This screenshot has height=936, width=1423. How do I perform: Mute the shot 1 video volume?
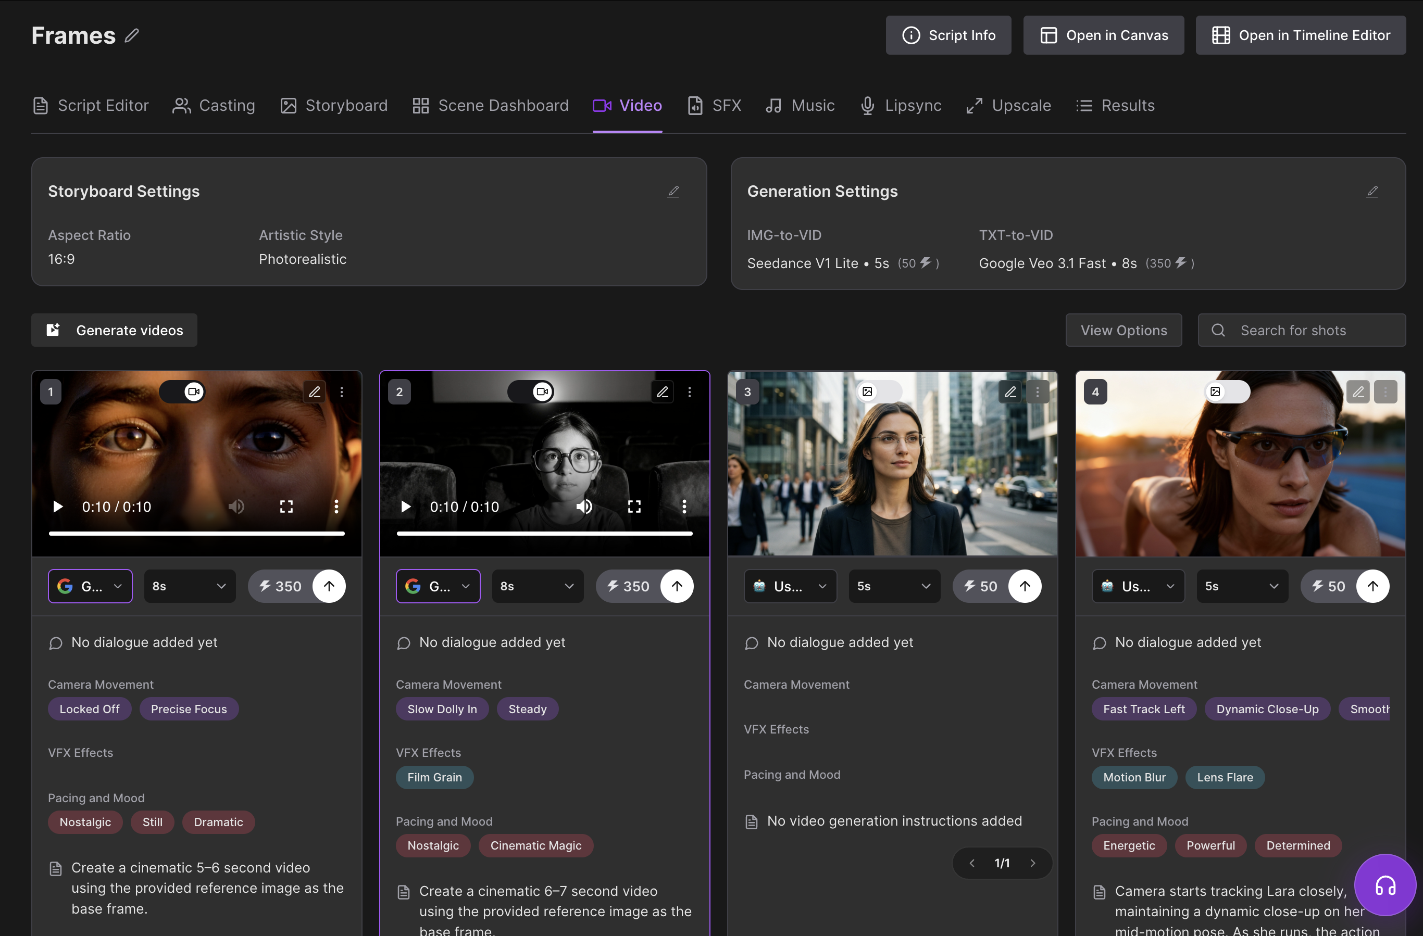(x=236, y=507)
